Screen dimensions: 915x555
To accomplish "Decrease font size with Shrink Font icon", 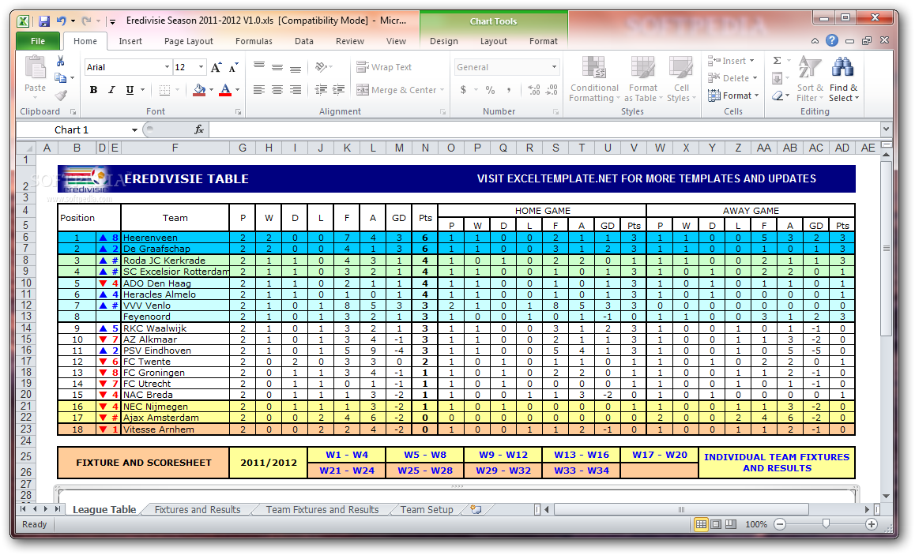I will pyautogui.click(x=233, y=68).
